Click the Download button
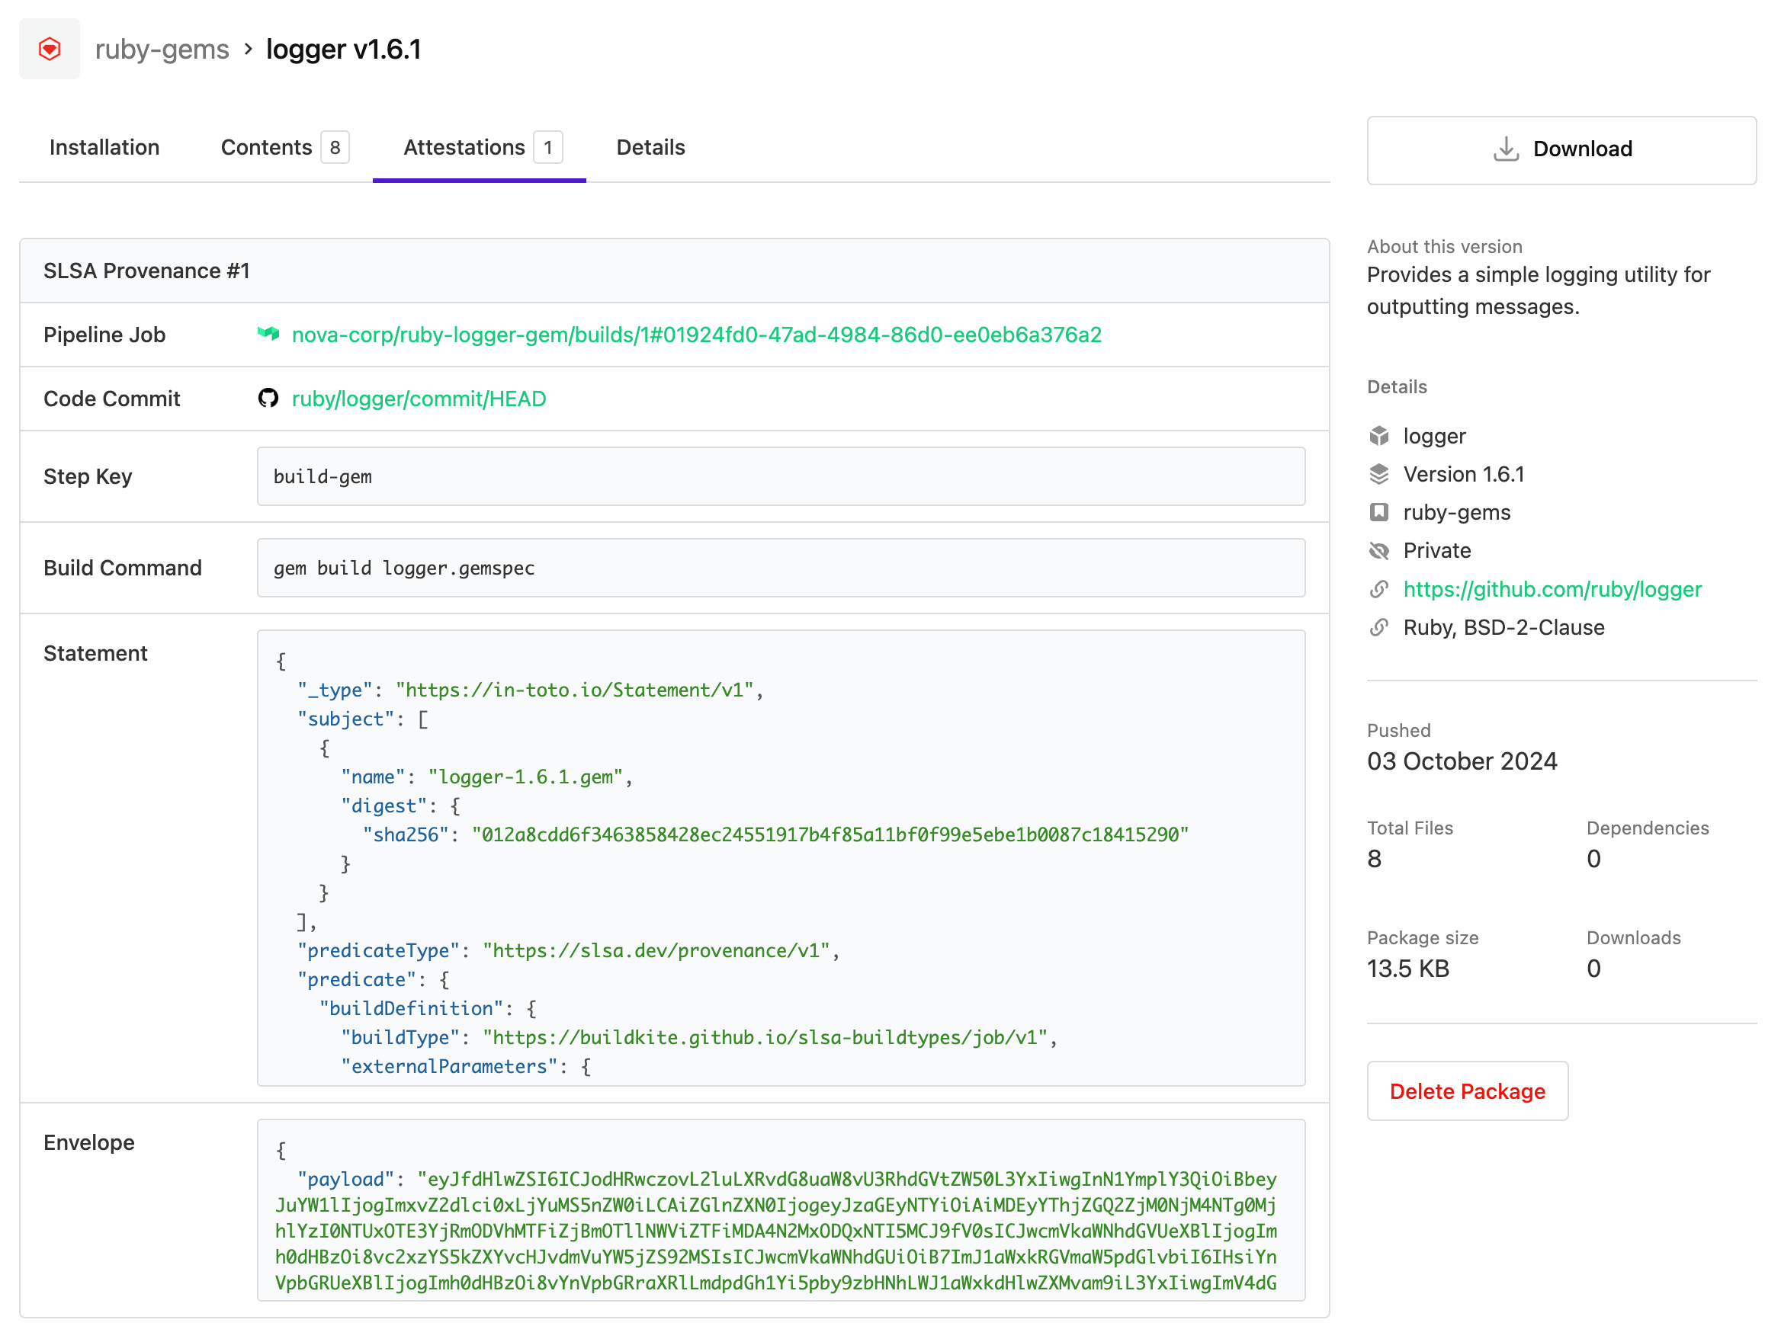1781x1342 pixels. (1561, 149)
